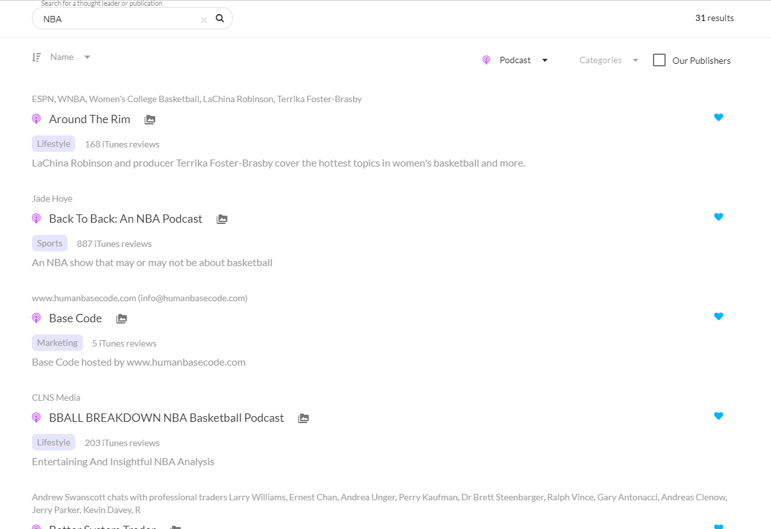Click 5 iTunes reviews text
771x529 pixels.
pos(124,343)
